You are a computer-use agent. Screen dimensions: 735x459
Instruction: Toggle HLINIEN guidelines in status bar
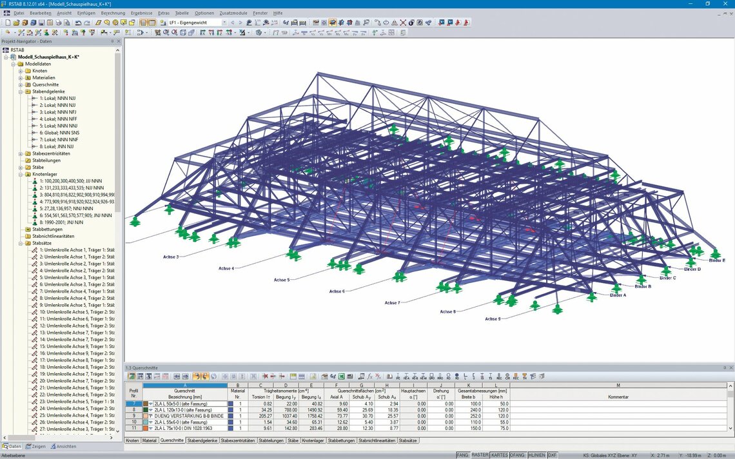click(x=536, y=455)
